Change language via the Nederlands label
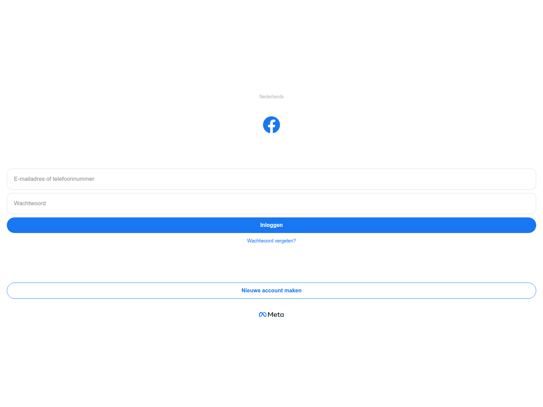The image size is (543, 407). click(x=271, y=97)
